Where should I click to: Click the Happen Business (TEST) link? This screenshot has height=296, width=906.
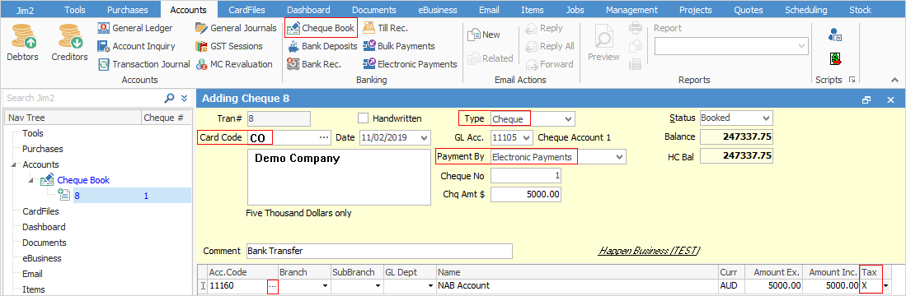pos(649,251)
